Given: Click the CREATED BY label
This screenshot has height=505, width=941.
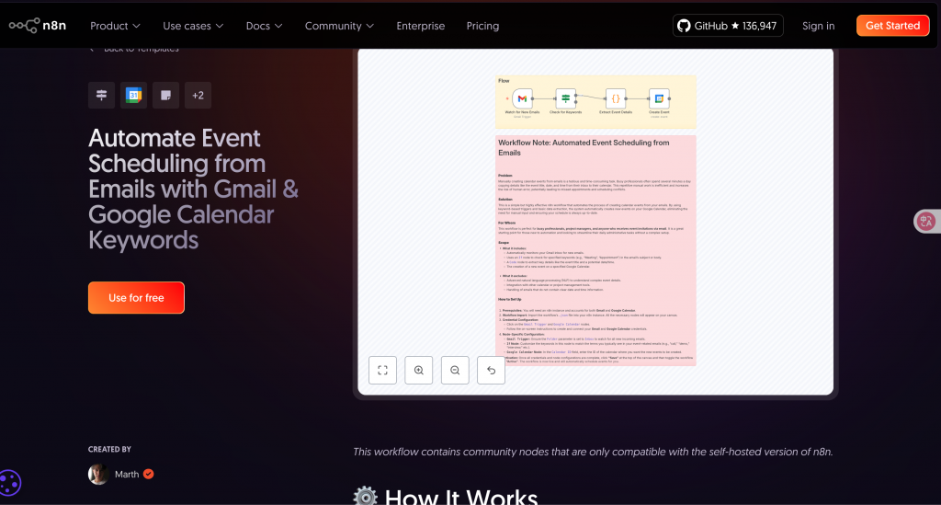Looking at the screenshot, I should 110,449.
